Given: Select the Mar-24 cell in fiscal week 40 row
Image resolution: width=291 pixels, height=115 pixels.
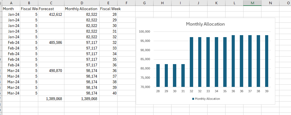Looking at the screenshot, I should pos(11,93).
